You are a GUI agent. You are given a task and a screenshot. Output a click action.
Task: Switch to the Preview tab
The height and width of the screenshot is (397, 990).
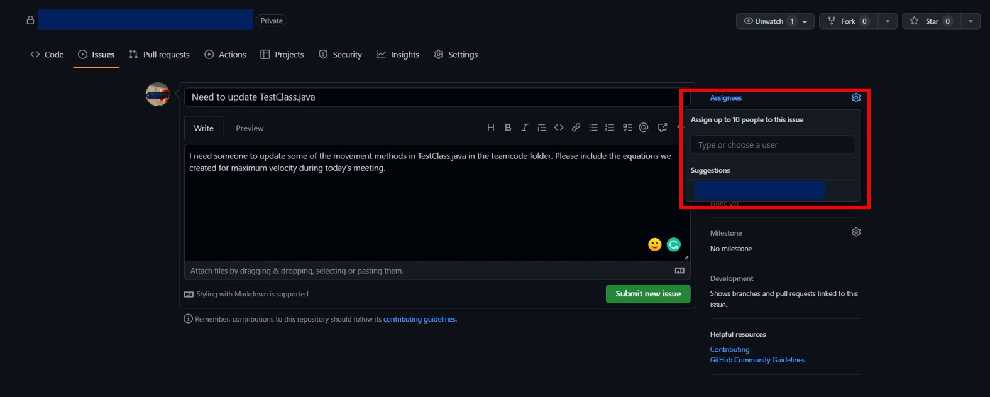tap(250, 128)
